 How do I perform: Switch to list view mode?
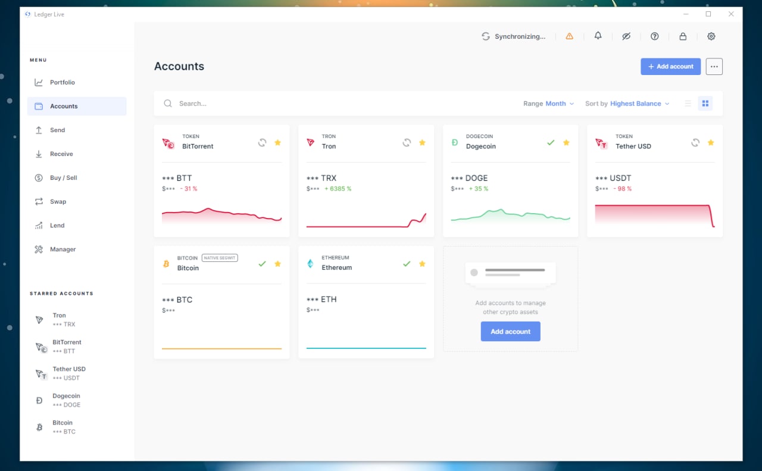click(x=688, y=104)
